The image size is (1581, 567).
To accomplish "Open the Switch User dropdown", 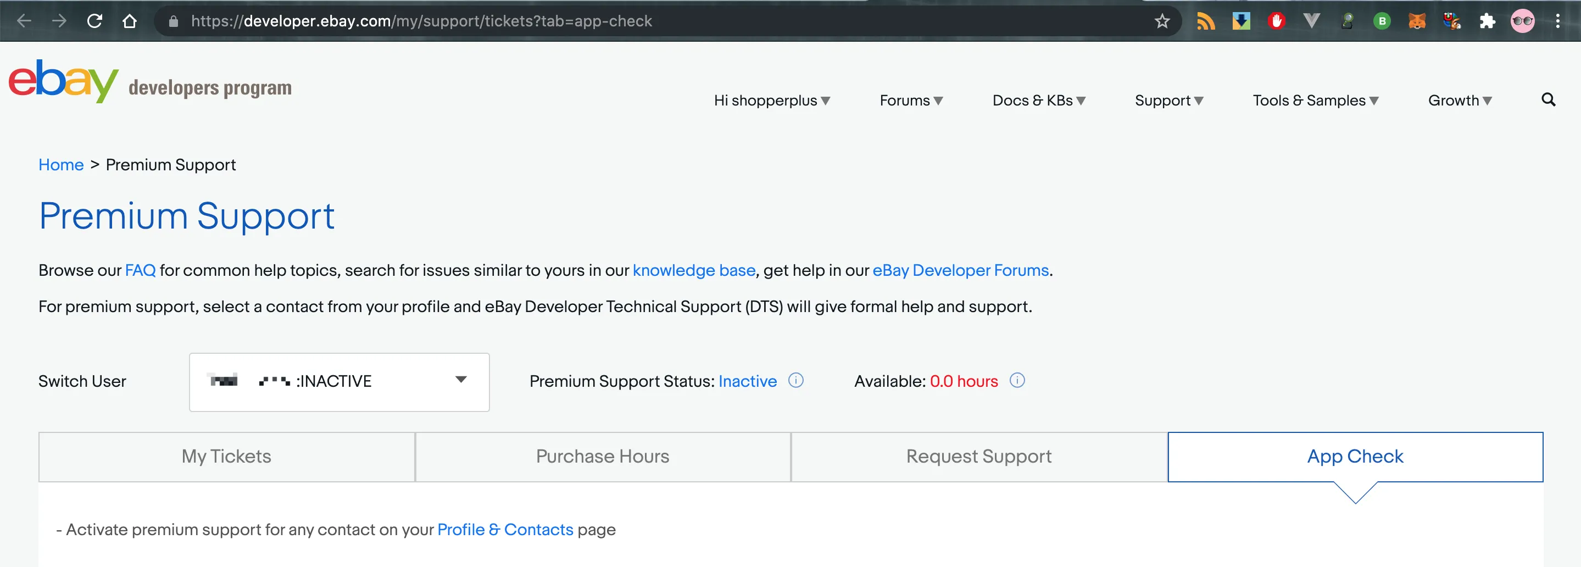I will pos(339,382).
